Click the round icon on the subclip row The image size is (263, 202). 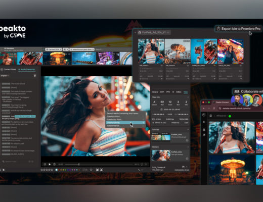coord(187,140)
